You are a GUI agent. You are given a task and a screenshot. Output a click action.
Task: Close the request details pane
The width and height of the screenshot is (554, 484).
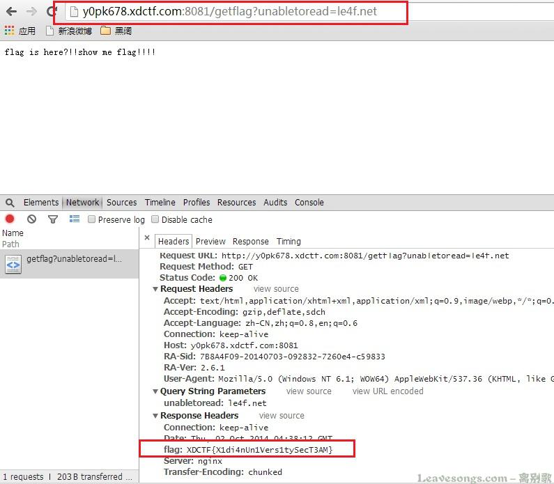[147, 237]
